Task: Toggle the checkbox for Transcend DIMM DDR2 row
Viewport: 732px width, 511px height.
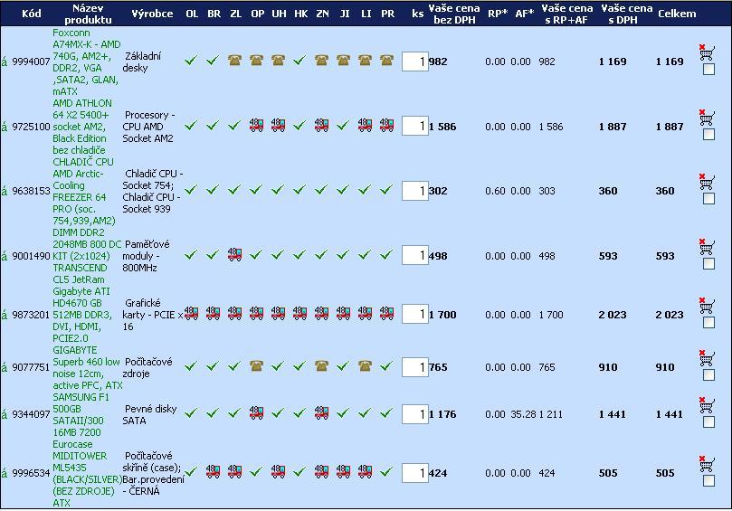Action: click(708, 264)
